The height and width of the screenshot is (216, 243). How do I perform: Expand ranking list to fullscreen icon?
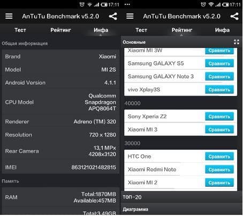[x=237, y=42]
